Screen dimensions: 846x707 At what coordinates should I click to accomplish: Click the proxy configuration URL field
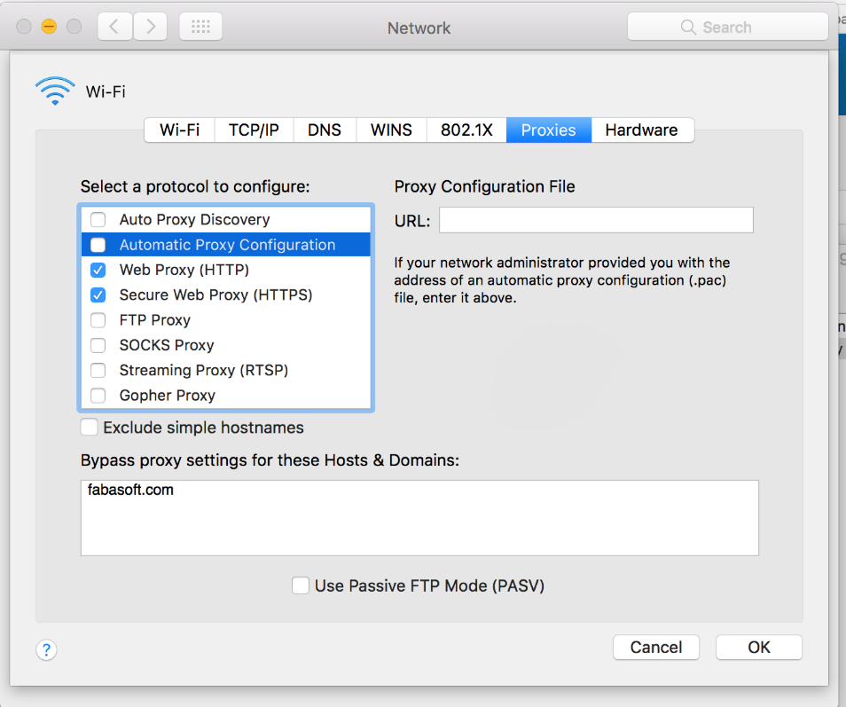[596, 220]
